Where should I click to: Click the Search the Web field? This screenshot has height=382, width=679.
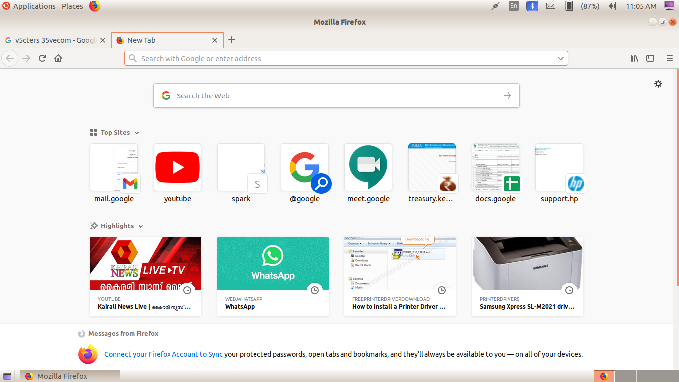328,95
